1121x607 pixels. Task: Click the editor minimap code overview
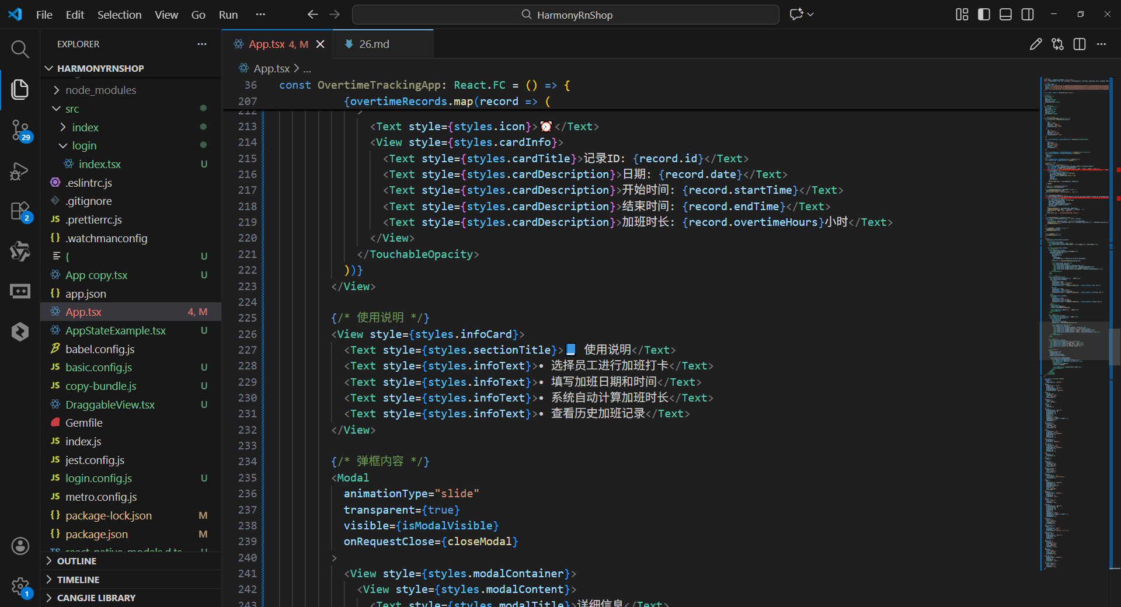pos(1075,324)
